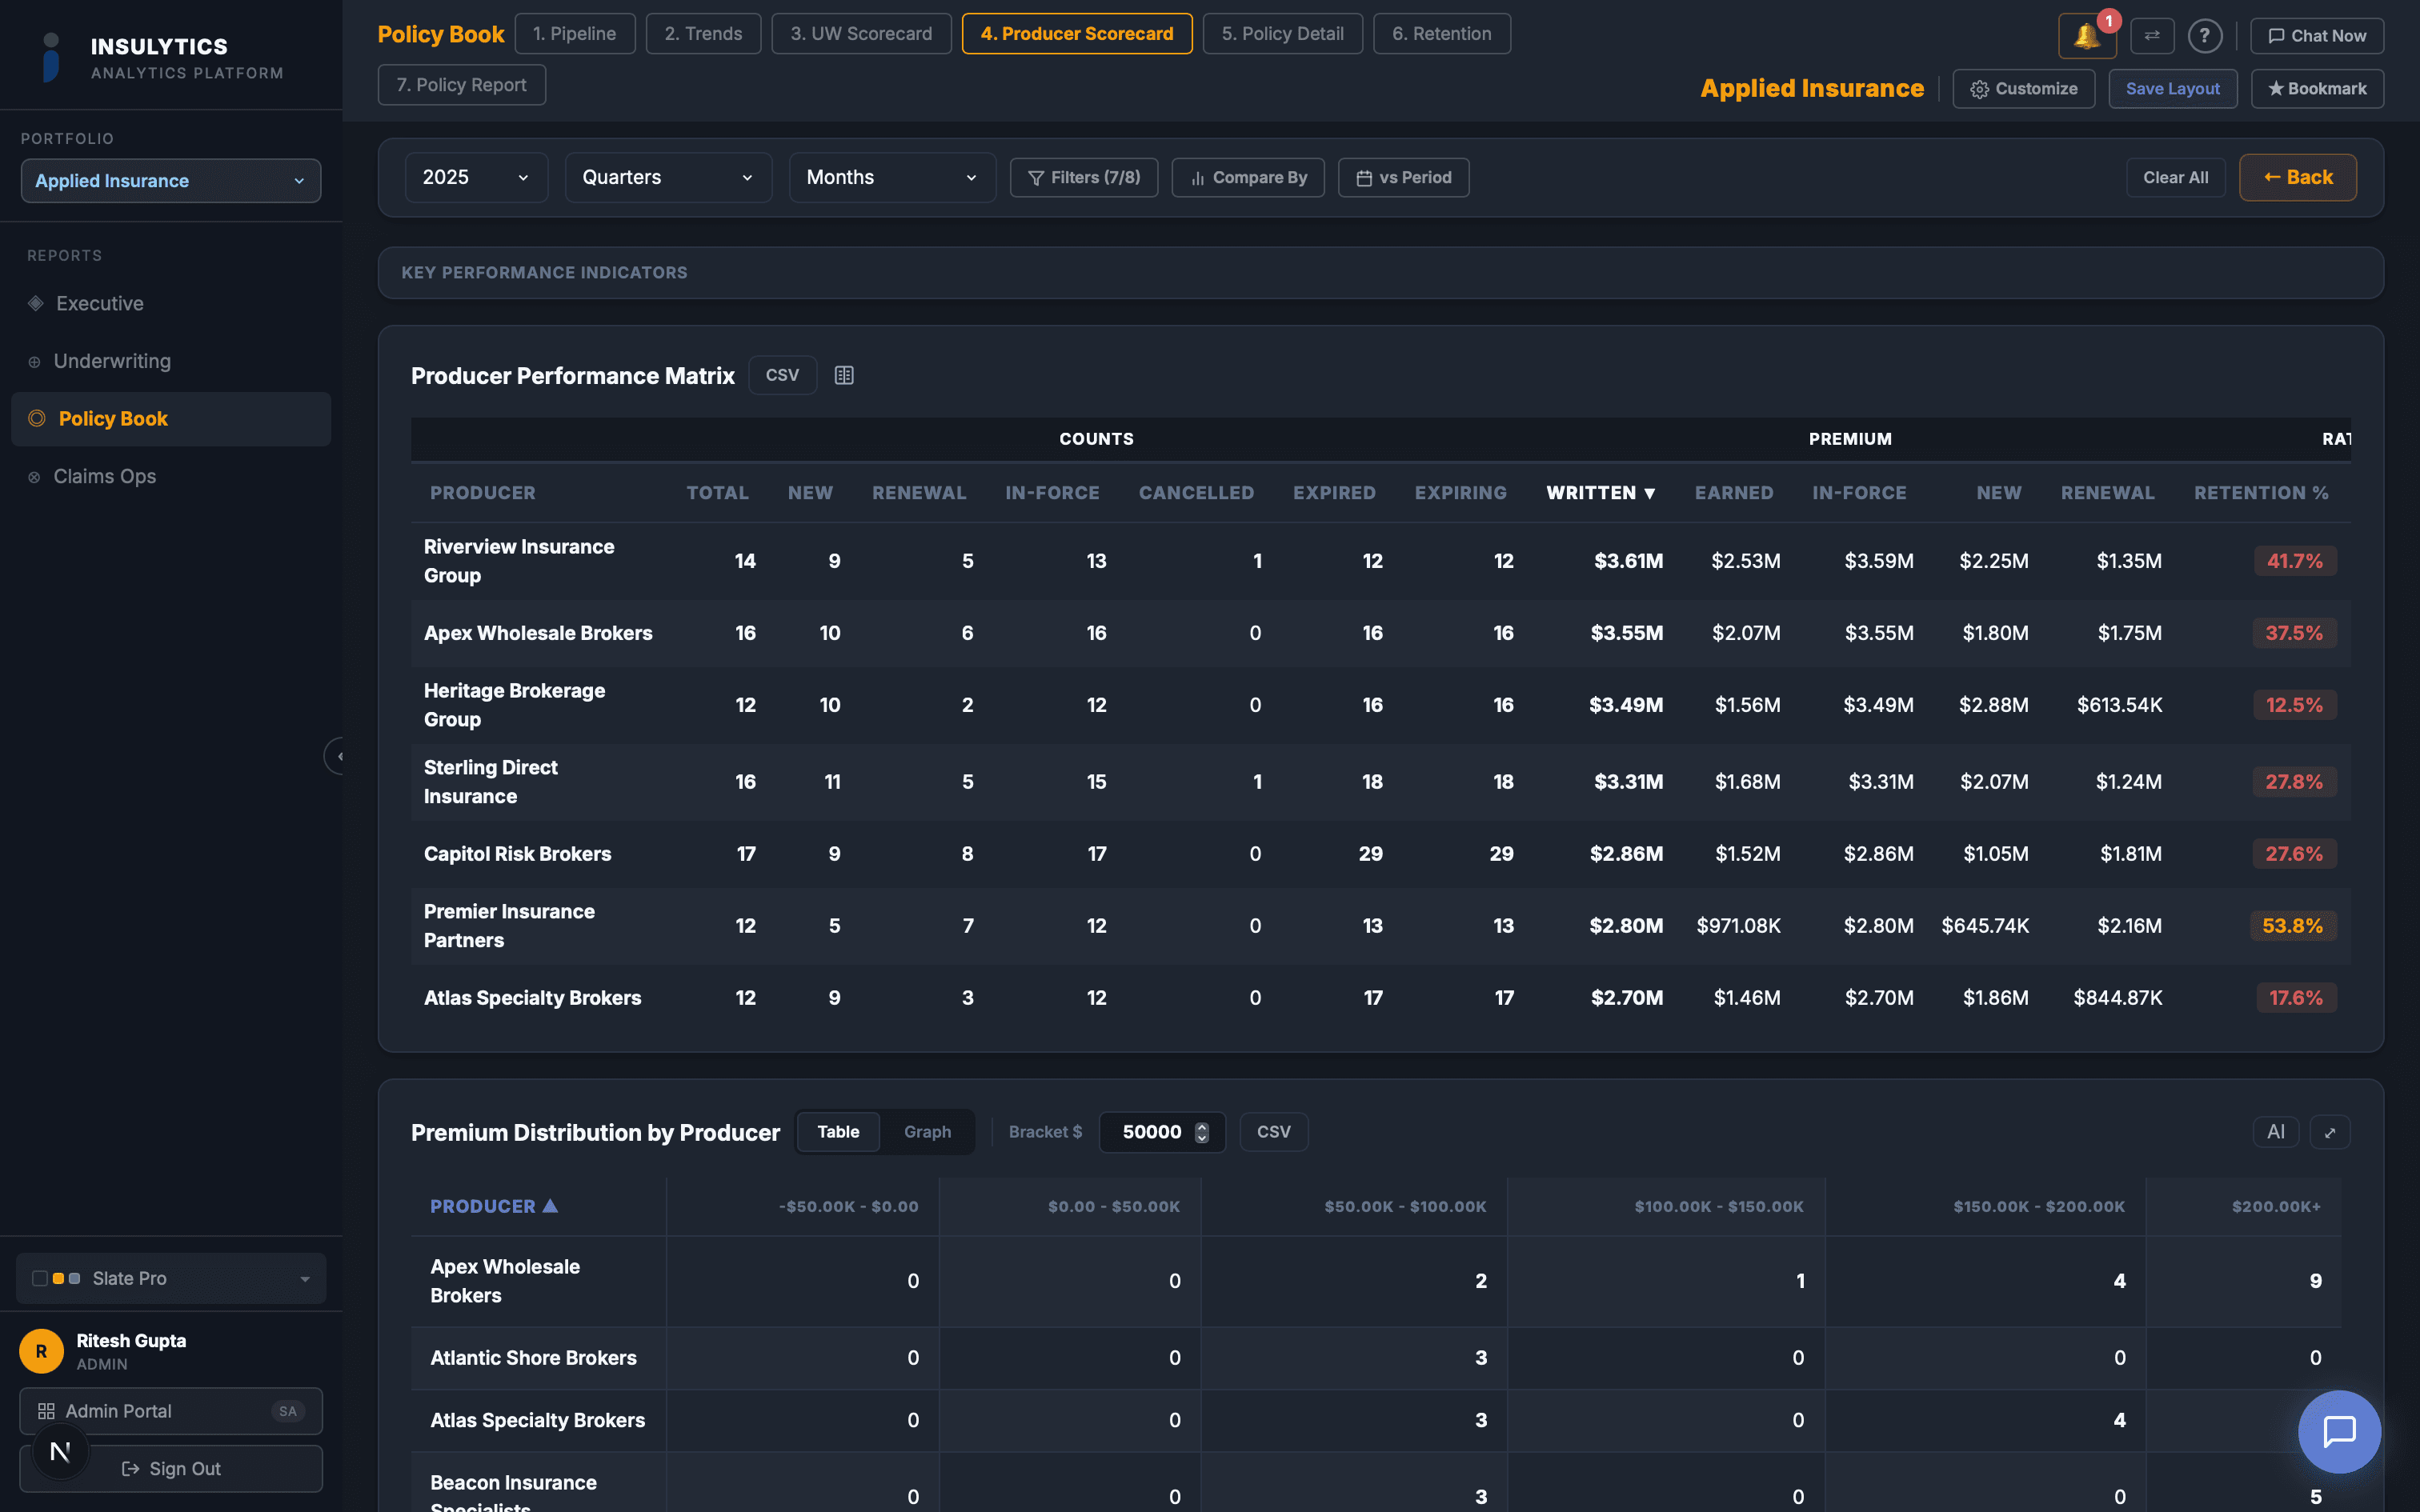Click Atlantic Shore Brokers in distribution table
Image resolution: width=2420 pixels, height=1512 pixels.
click(533, 1358)
